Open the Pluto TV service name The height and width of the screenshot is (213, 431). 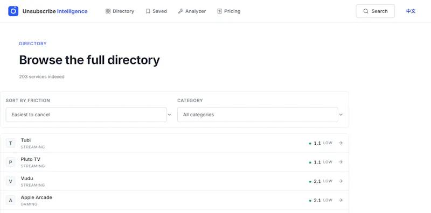31,159
